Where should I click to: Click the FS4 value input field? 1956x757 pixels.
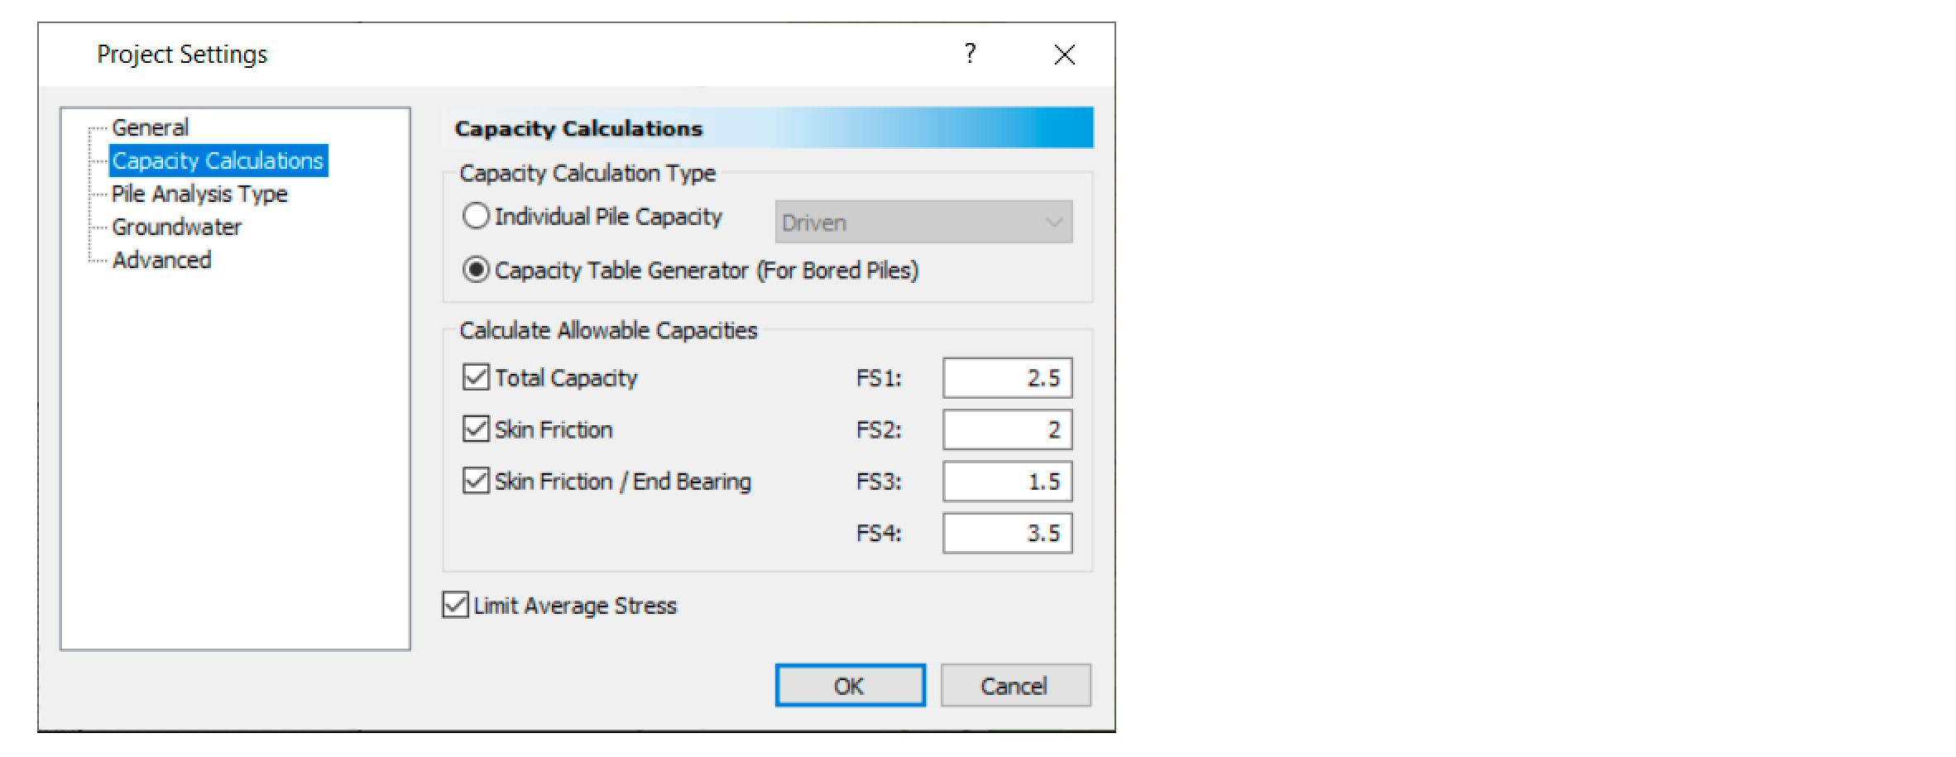pos(1007,533)
